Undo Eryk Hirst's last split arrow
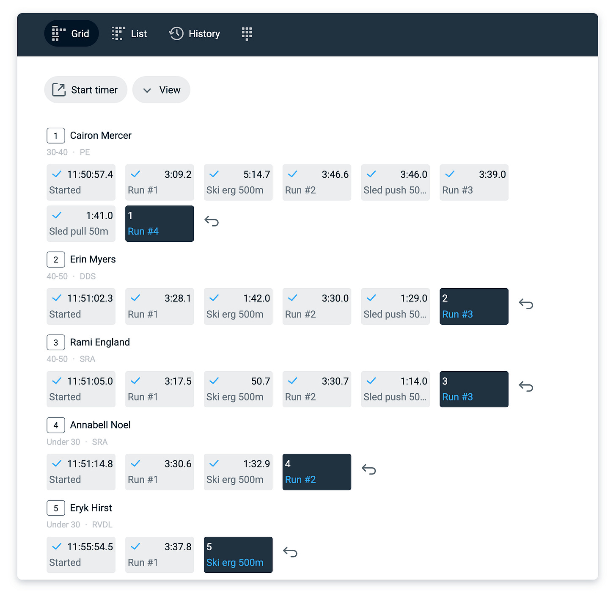This screenshot has height=599, width=616. point(290,552)
